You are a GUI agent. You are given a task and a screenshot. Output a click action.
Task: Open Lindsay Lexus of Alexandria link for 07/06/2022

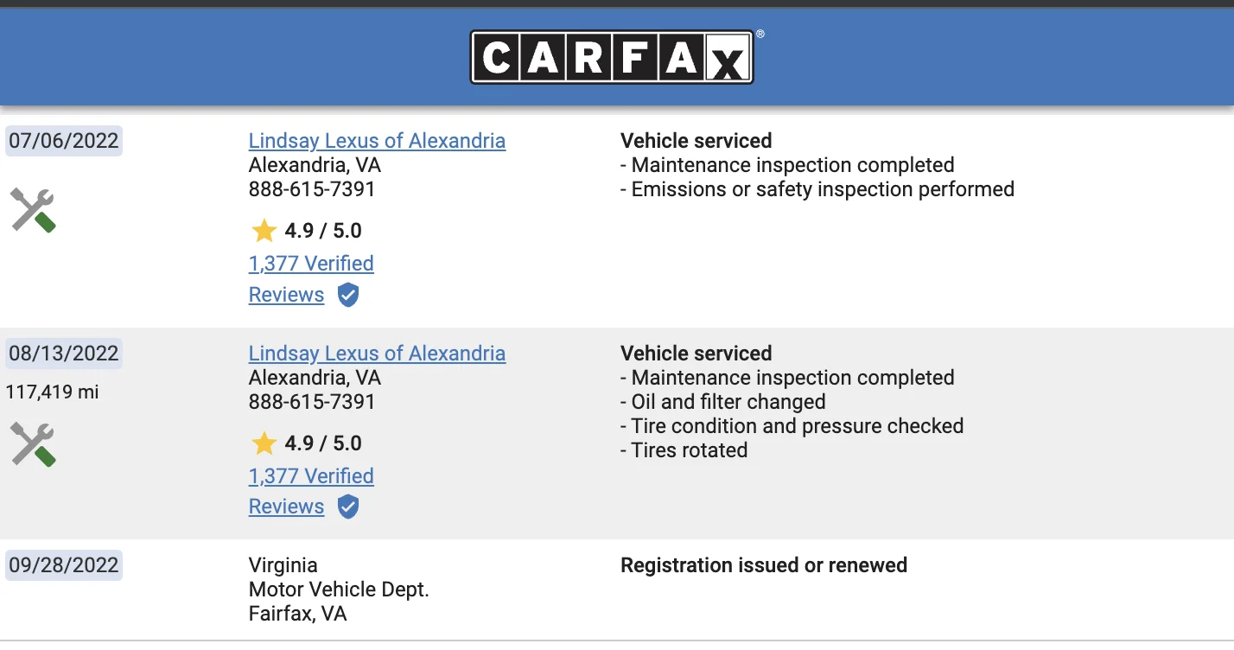pyautogui.click(x=377, y=141)
